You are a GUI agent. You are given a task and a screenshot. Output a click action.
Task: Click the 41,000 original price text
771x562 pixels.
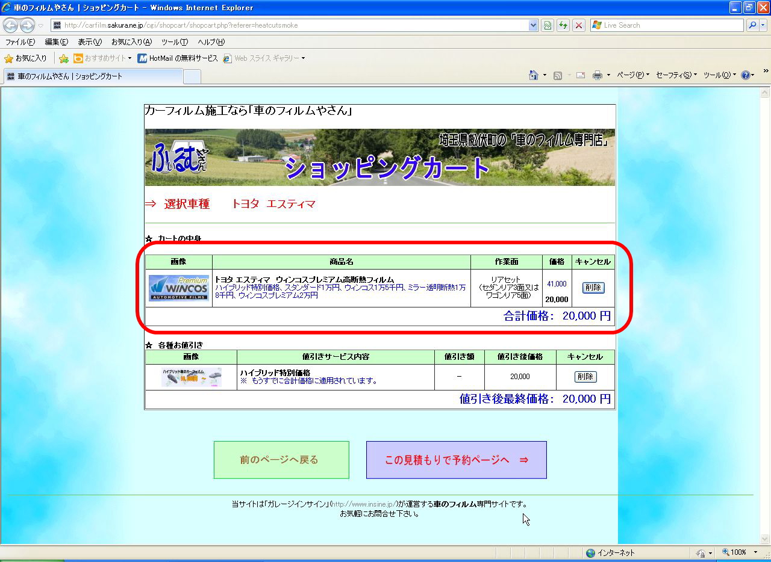[557, 284]
